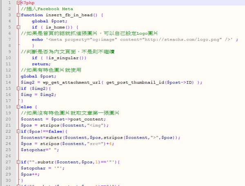This screenshot has height=186, width=245.
Task: Click the return; statement on line 11
Action: coord(41,64)
